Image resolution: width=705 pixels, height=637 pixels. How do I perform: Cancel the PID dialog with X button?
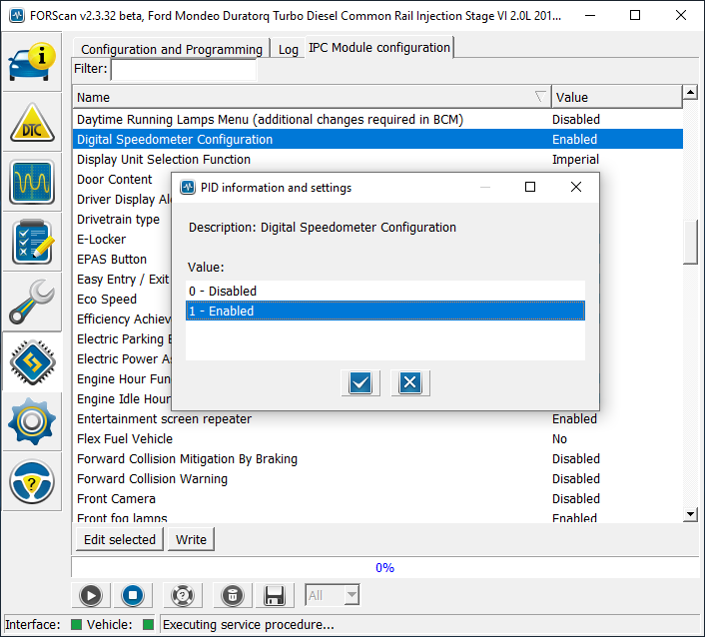point(410,382)
